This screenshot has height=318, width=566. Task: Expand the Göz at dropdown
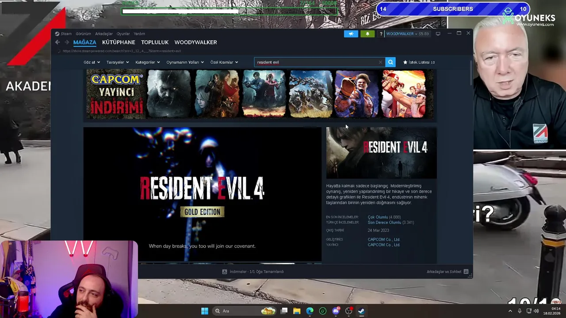[x=92, y=62]
